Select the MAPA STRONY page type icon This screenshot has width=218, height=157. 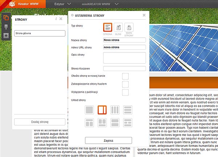[x=129, y=27]
